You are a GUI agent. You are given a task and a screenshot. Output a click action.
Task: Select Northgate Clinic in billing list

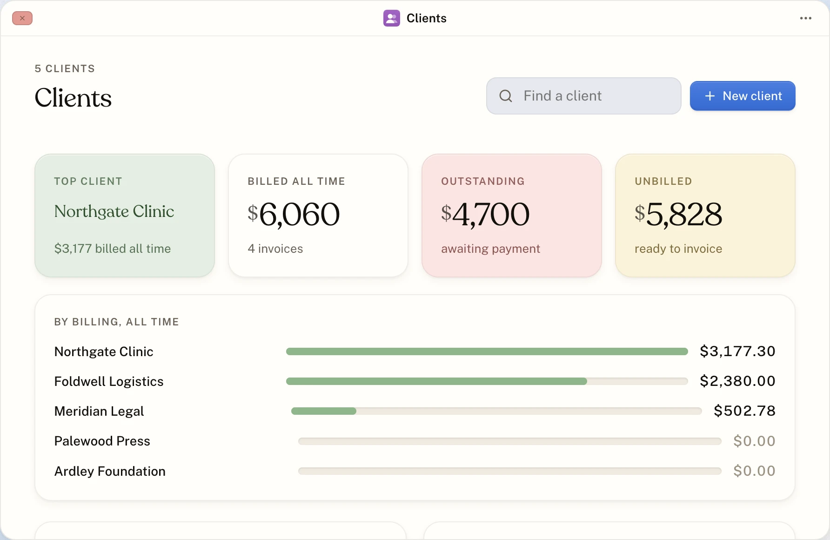[x=415, y=351]
